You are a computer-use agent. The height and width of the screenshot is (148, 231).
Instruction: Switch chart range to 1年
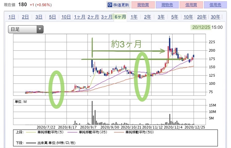click(x=134, y=17)
